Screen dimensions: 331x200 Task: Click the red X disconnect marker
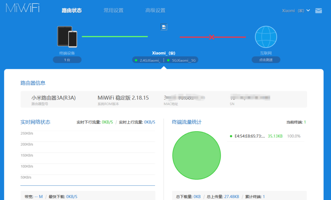(x=211, y=37)
